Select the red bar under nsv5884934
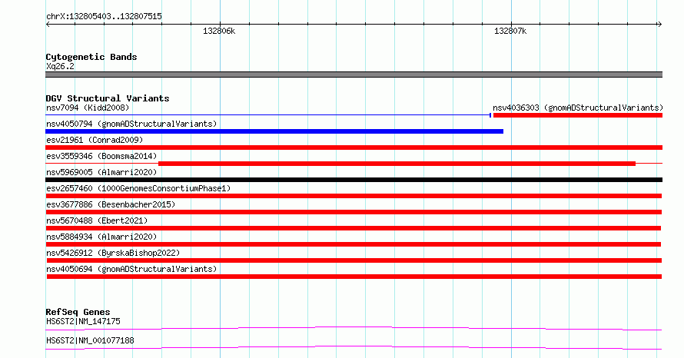Viewport: 684px width, 358px height. click(354, 244)
